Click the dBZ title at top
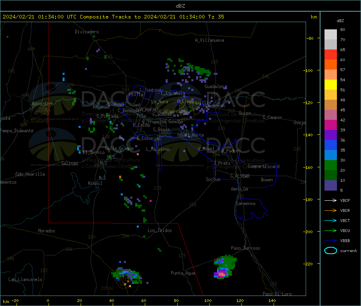Screen dimensions: 361x306 pos(180,6)
